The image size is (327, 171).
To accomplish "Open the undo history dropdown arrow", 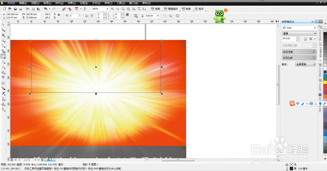I will (50, 9).
